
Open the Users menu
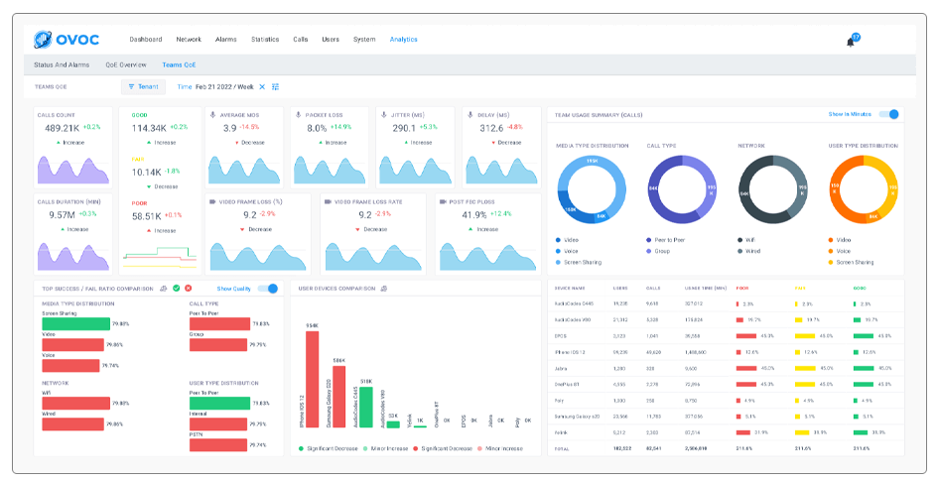click(x=331, y=40)
